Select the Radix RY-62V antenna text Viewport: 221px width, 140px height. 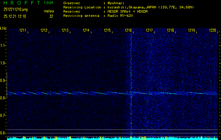[x=121, y=16]
